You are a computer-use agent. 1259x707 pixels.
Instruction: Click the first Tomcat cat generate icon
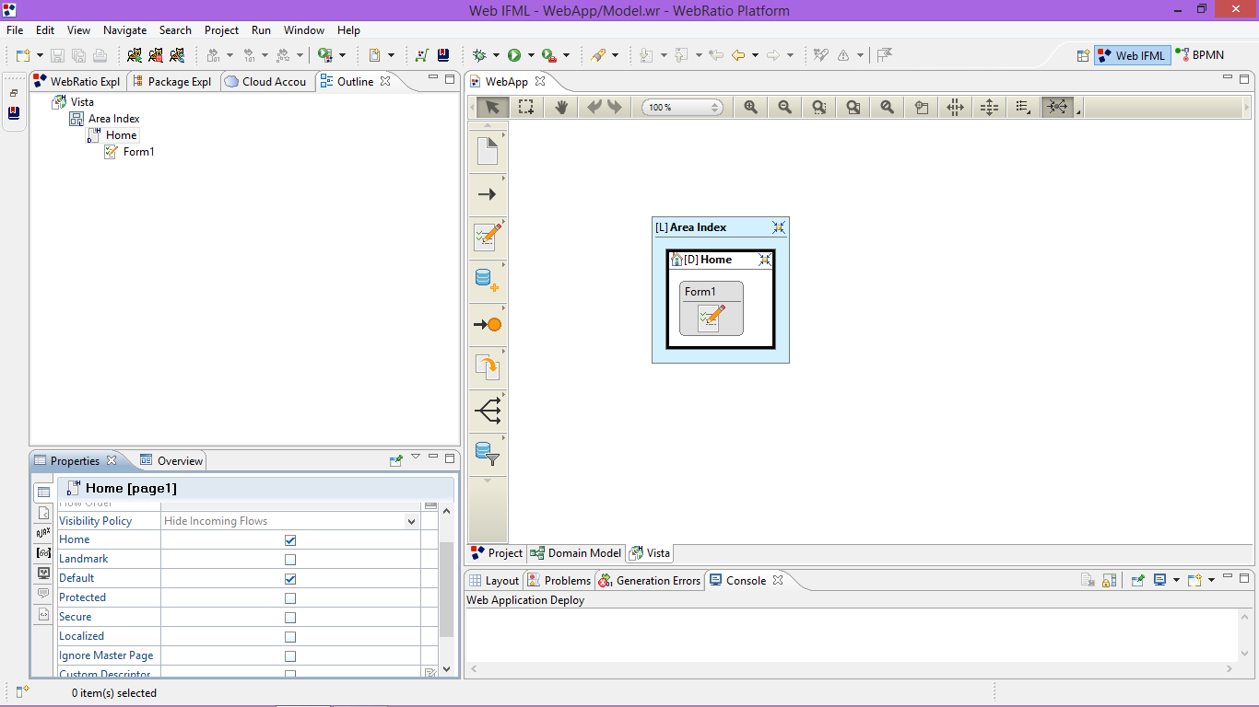click(135, 55)
